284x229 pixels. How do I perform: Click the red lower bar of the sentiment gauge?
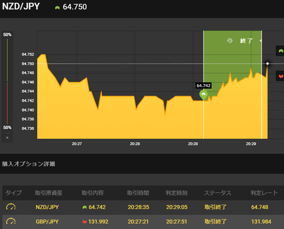(x=7, y=103)
